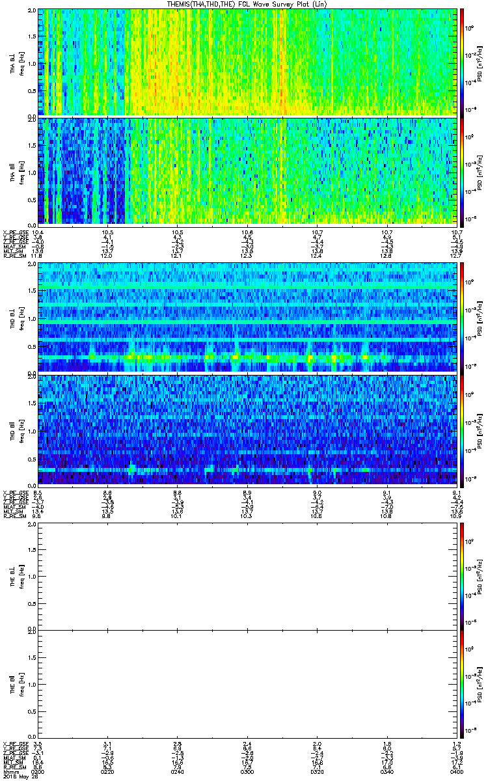The height and width of the screenshot is (781, 488).
Task: Click the empty THE B-perpendicular plot panel
Action: click(x=247, y=576)
